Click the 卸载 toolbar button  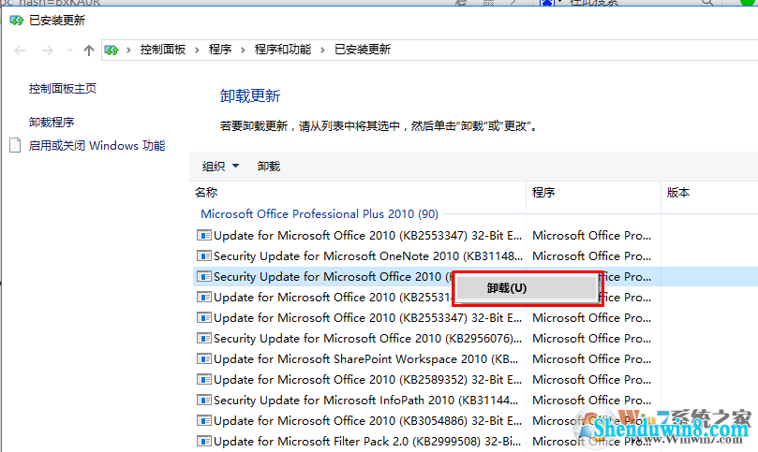tap(269, 167)
